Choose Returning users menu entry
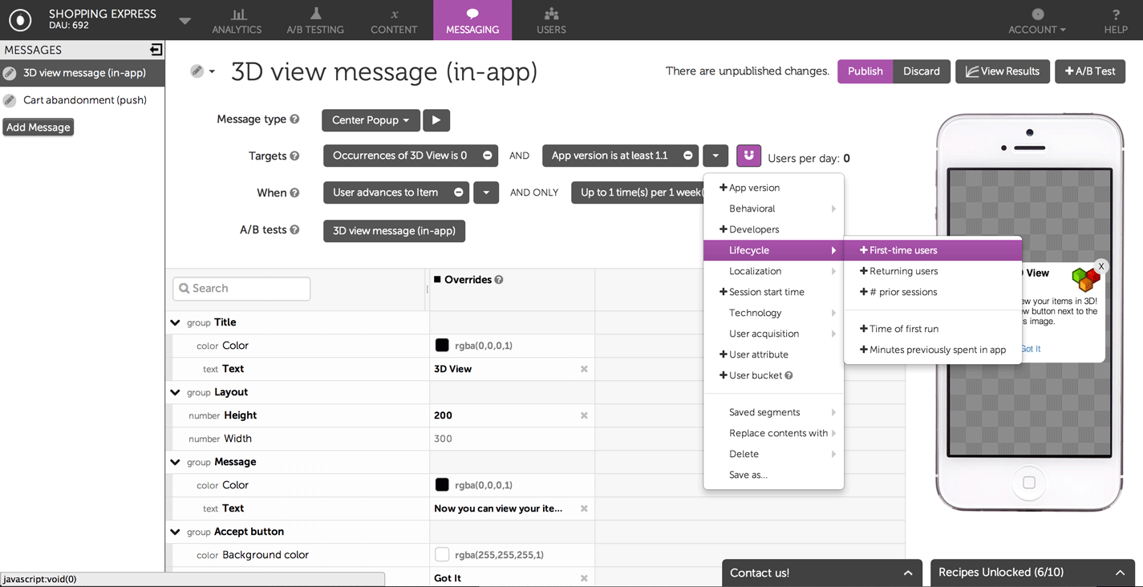Viewport: 1143px width, 587px height. pos(902,271)
